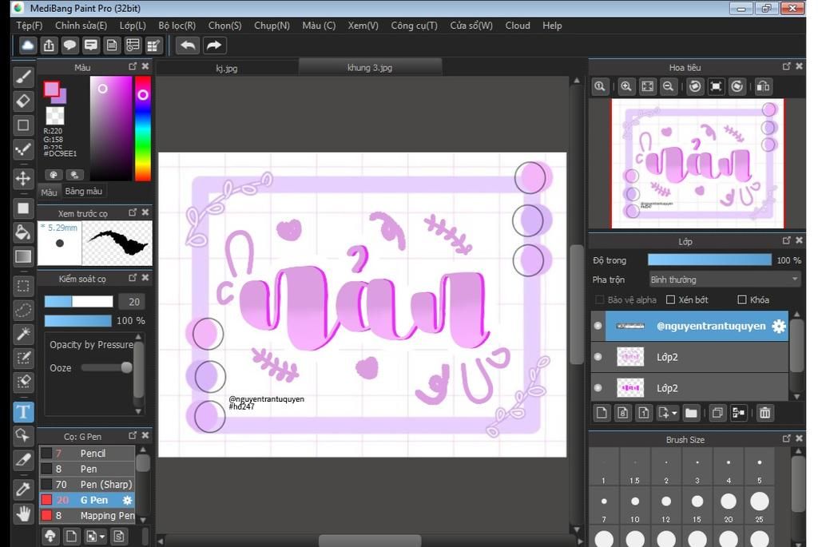
Task: Merge the layer down with merge icon
Action: tap(738, 413)
